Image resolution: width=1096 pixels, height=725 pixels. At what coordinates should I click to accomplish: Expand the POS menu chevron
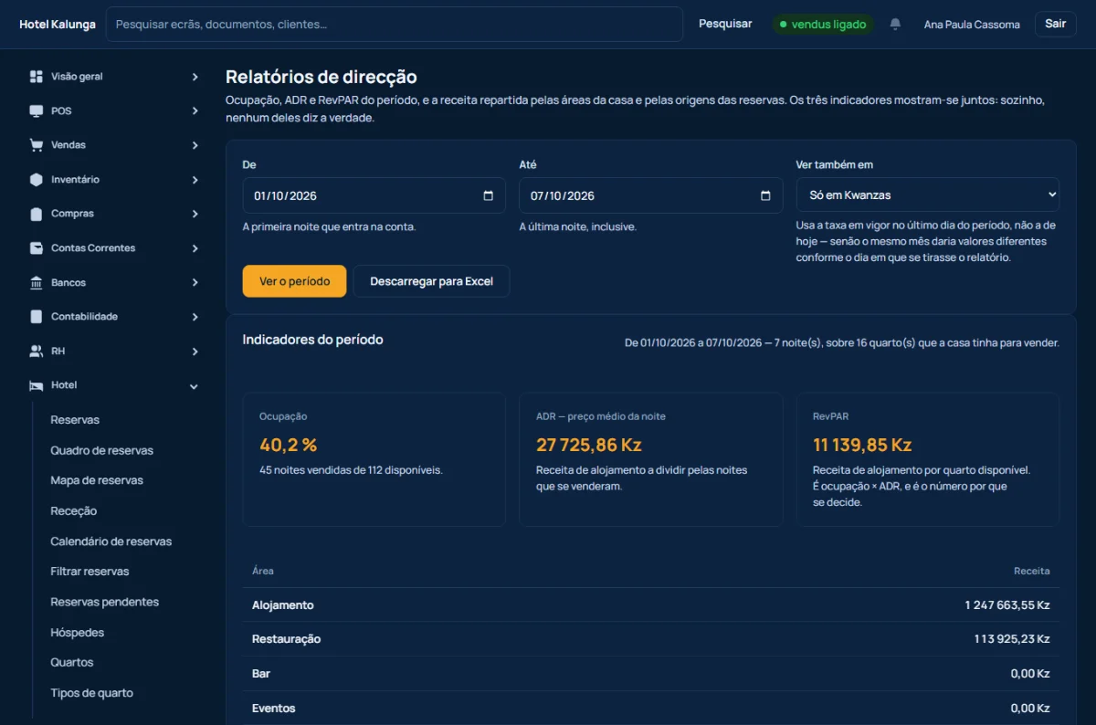(195, 110)
